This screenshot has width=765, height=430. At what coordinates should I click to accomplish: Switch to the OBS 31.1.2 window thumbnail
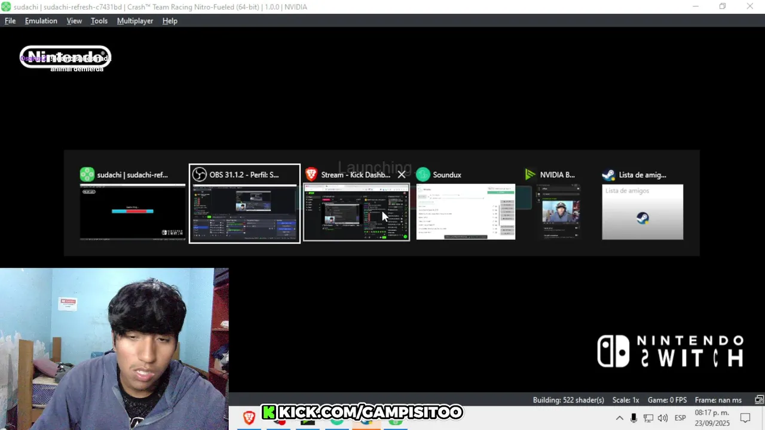(x=244, y=212)
